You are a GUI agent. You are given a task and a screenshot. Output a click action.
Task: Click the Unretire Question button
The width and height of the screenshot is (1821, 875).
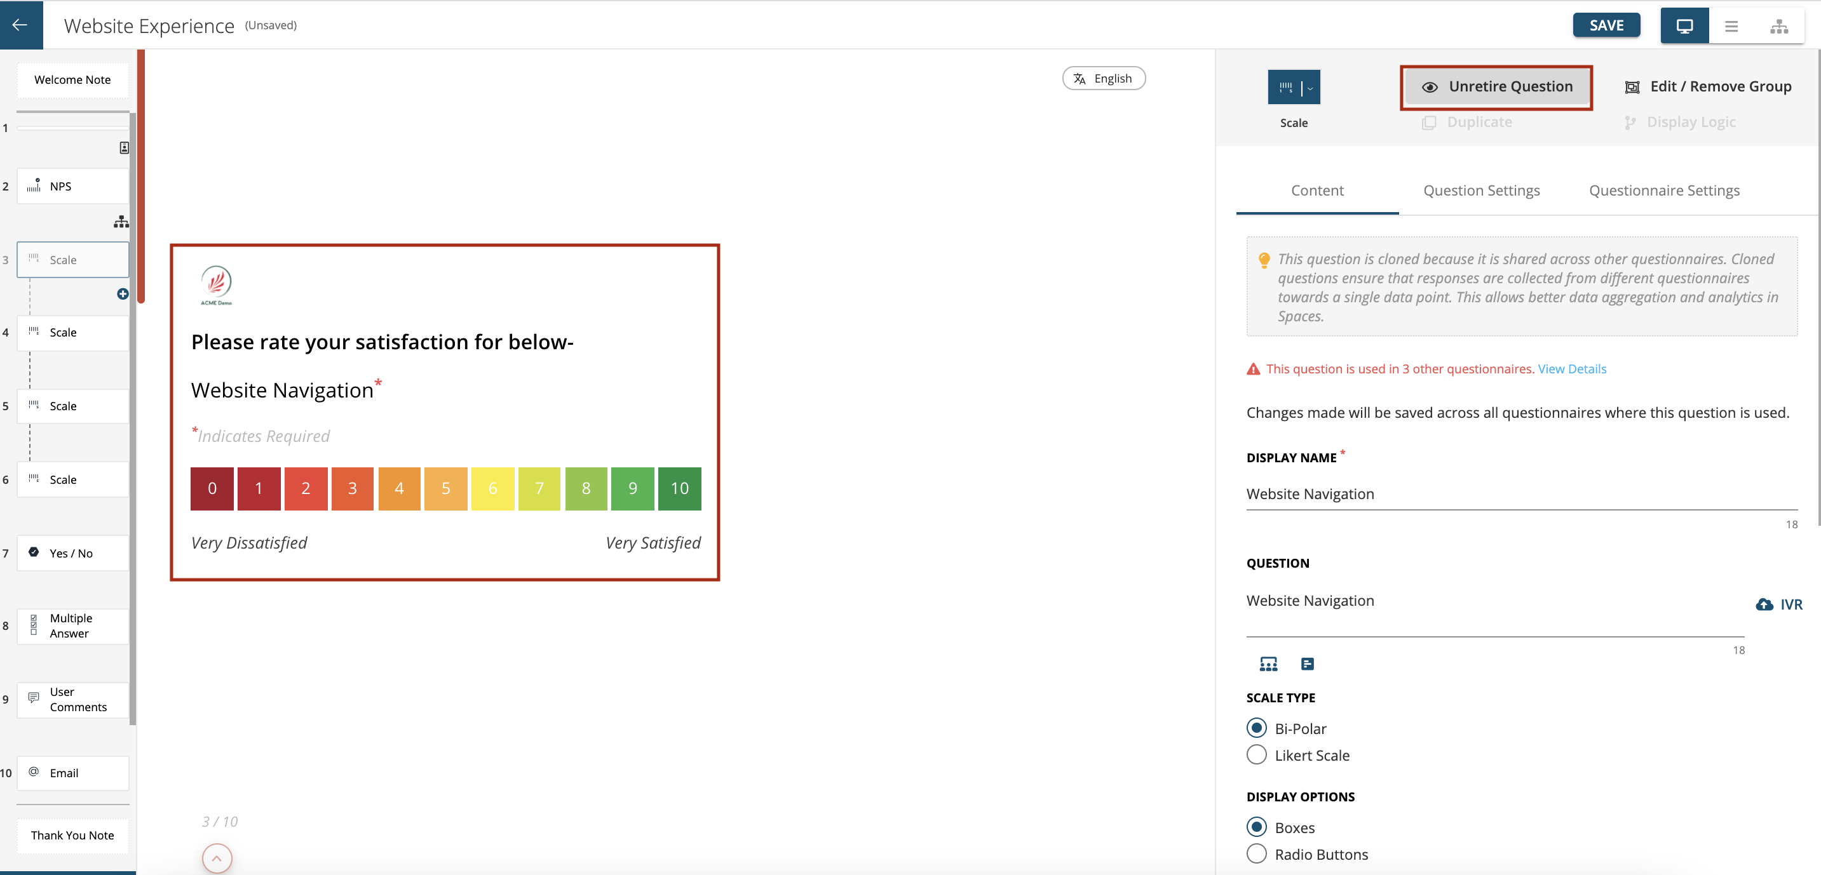(x=1496, y=87)
